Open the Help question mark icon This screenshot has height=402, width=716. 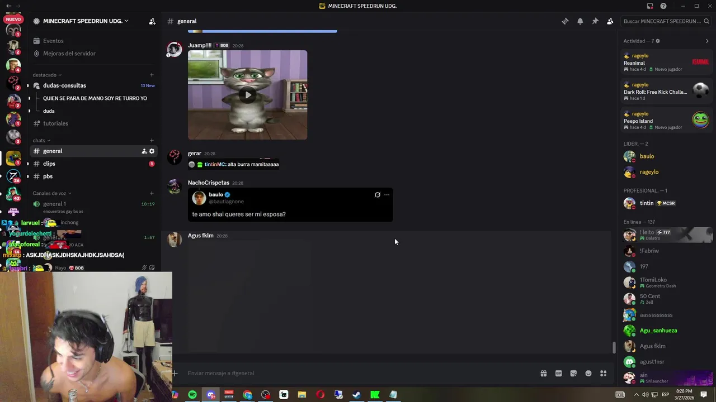(663, 6)
